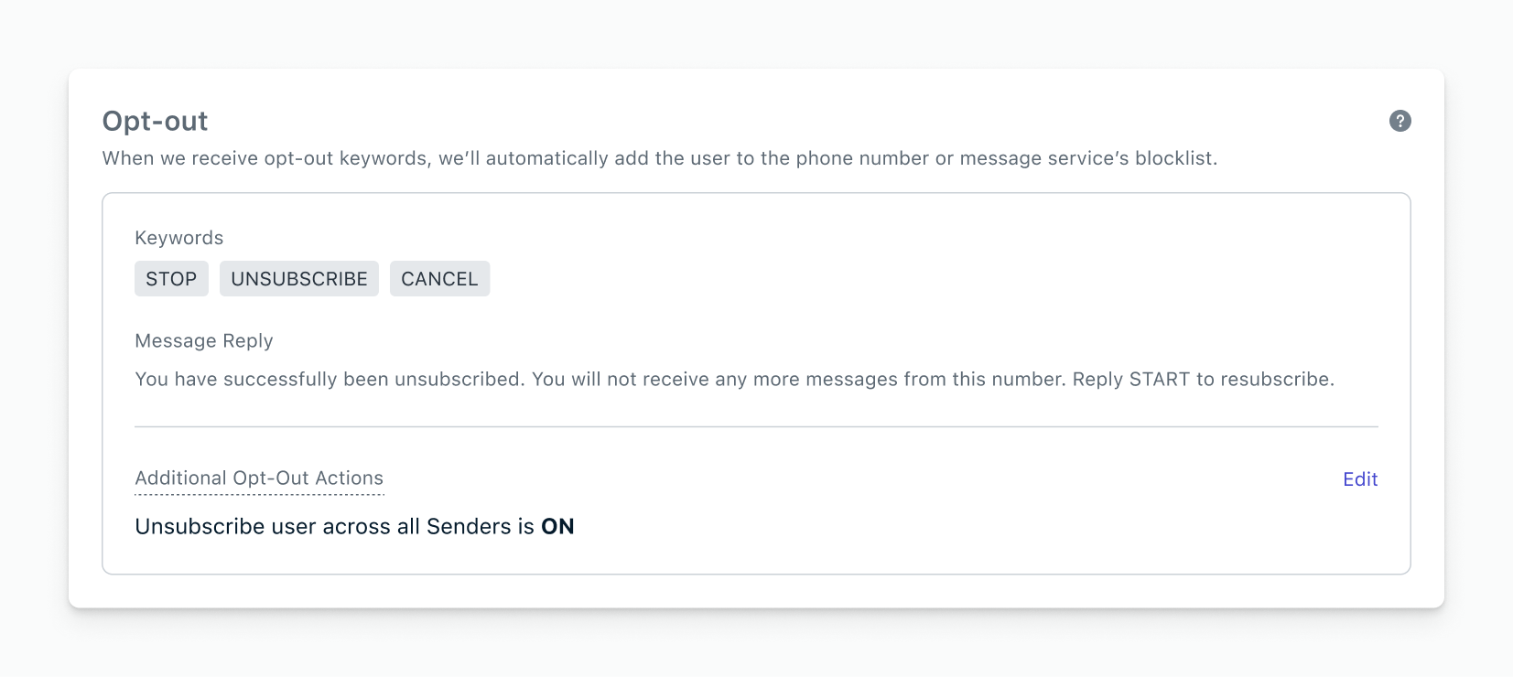Open the help question mark icon
The height and width of the screenshot is (677, 1513).
(x=1400, y=121)
